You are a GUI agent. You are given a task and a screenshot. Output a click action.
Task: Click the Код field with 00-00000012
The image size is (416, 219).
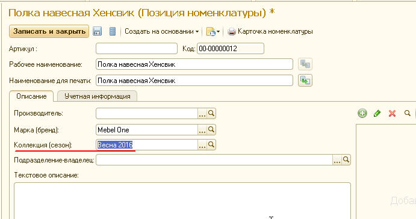tap(231, 49)
